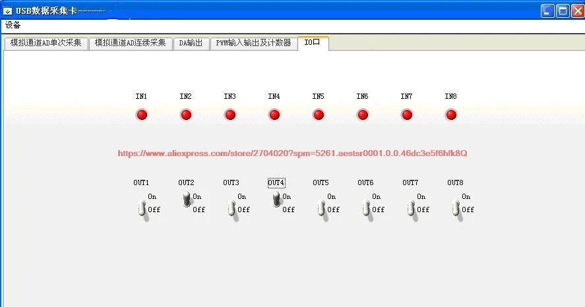Click the OUT6 label
This screenshot has height=307, width=585.
click(365, 182)
